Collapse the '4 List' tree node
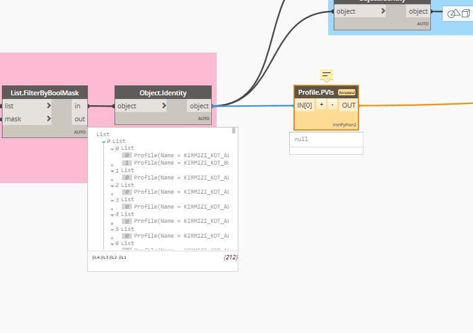Image resolution: width=473 pixels, height=333 pixels. click(112, 215)
